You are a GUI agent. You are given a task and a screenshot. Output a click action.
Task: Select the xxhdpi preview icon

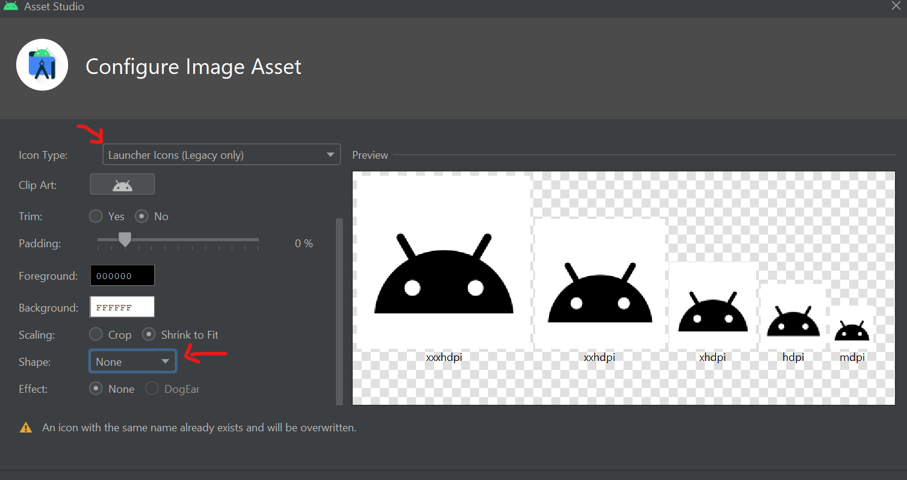point(599,284)
